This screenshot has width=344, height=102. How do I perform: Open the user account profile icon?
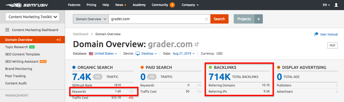click(336, 5)
